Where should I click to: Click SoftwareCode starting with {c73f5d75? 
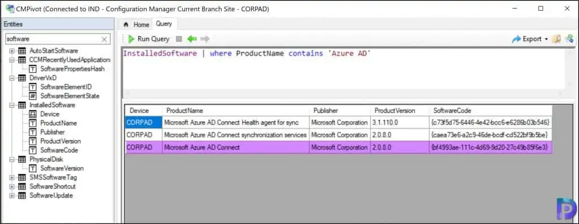(x=490, y=122)
